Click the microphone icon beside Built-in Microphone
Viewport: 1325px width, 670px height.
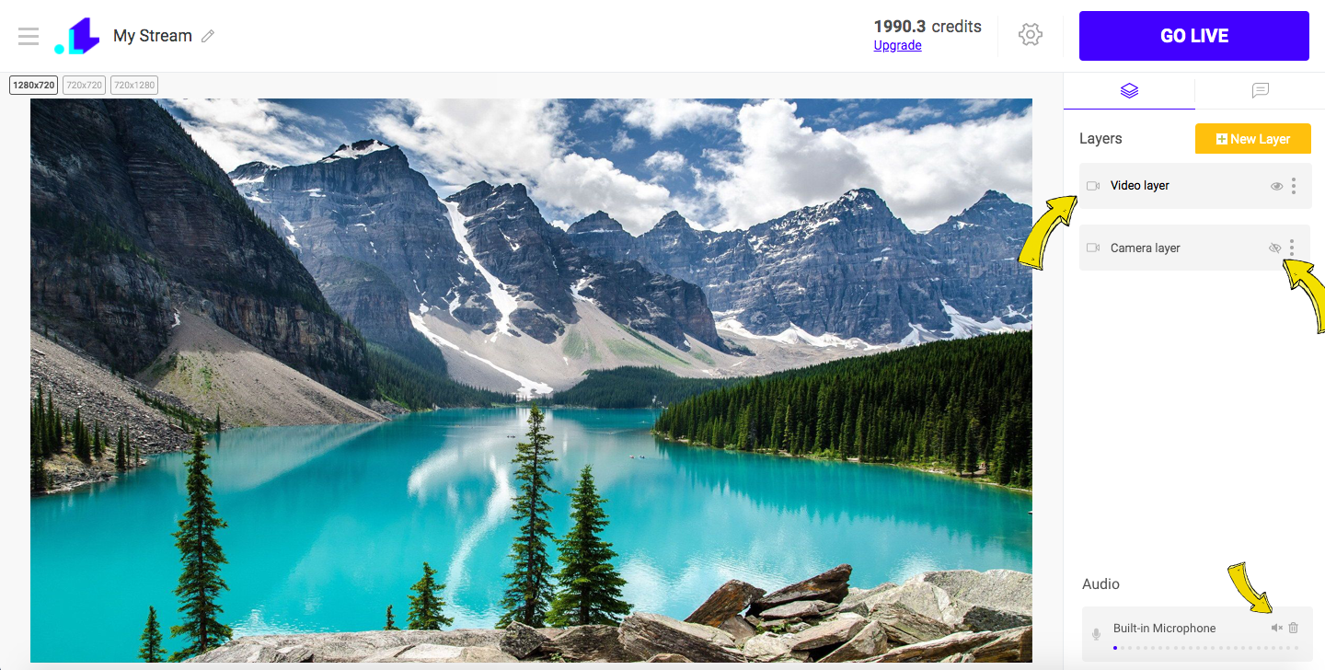click(x=1096, y=634)
